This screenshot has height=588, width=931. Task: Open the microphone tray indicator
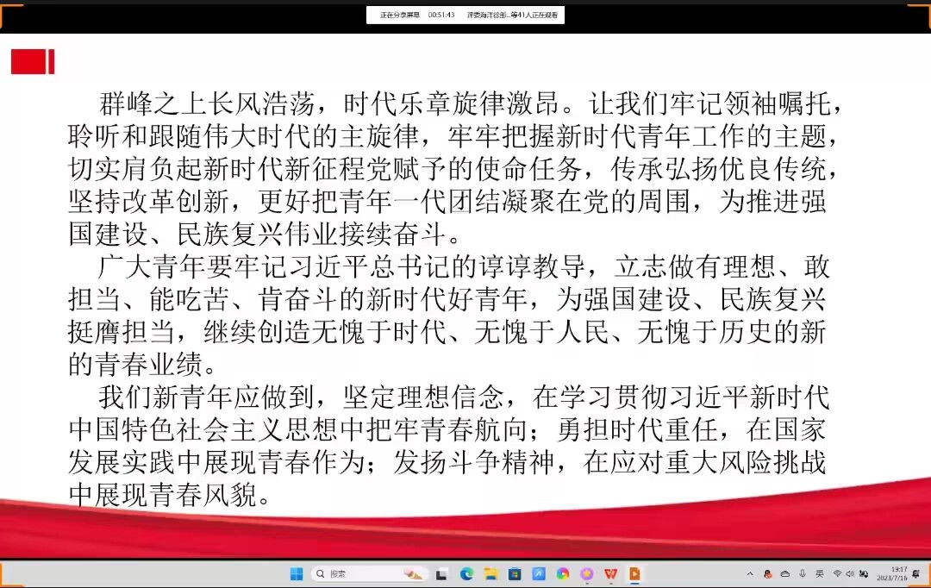(x=803, y=573)
